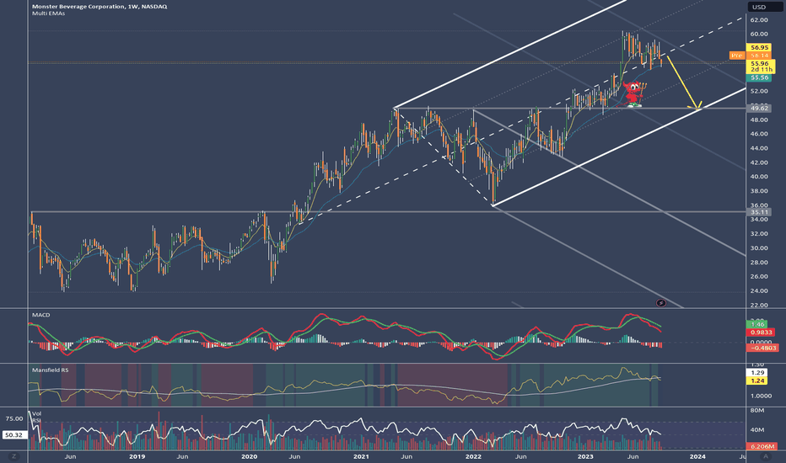Viewport: 786px width, 463px height.
Task: Click the 62.00 price scale label
Action: tap(759, 20)
